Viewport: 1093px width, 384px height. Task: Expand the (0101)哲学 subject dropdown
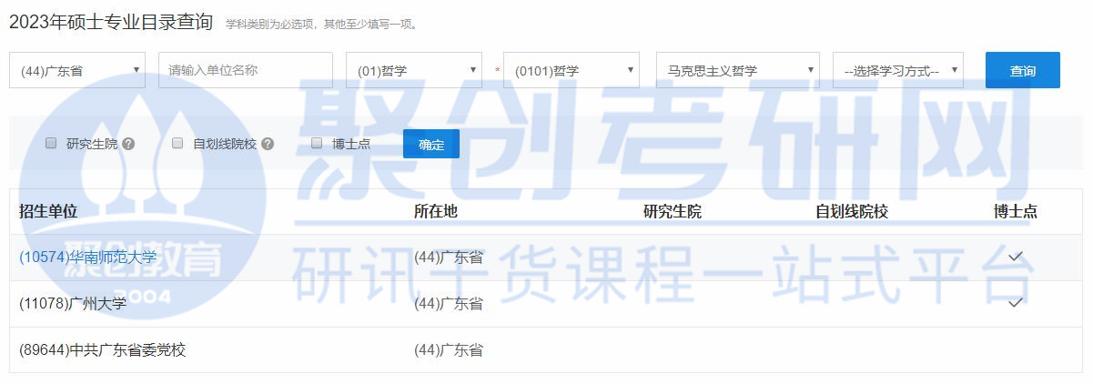click(x=572, y=70)
